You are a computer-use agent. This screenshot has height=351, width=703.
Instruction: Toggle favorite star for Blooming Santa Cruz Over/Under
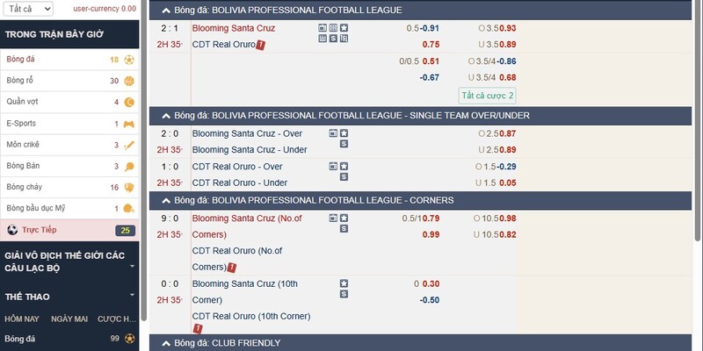pyautogui.click(x=344, y=133)
